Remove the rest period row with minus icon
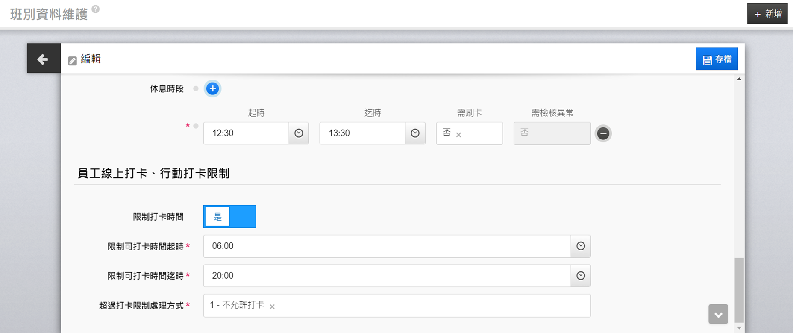The width and height of the screenshot is (793, 333). click(x=603, y=133)
